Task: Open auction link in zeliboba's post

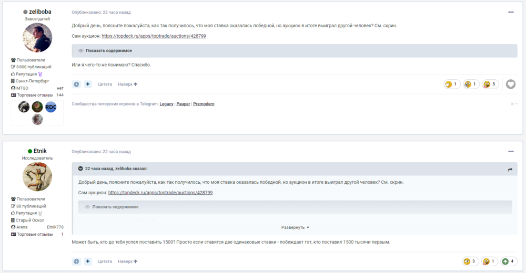Action: tap(154, 36)
